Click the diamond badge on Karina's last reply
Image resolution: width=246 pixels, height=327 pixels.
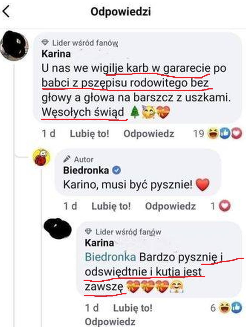tap(89, 232)
